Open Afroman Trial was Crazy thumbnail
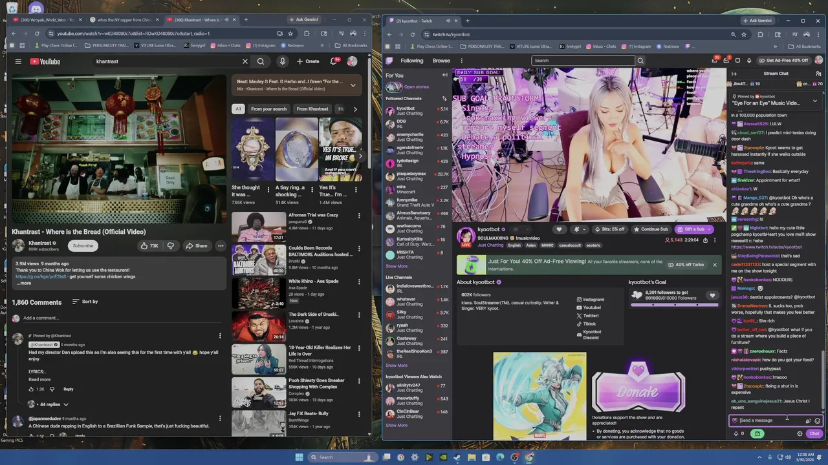828x465 pixels. 259,226
